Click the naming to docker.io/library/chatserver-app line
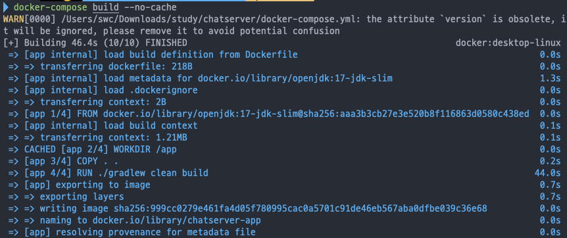This screenshot has height=238, width=567. (135, 220)
